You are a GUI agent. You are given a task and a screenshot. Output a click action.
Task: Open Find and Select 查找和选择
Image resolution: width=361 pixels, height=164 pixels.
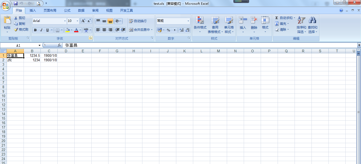tap(313, 25)
